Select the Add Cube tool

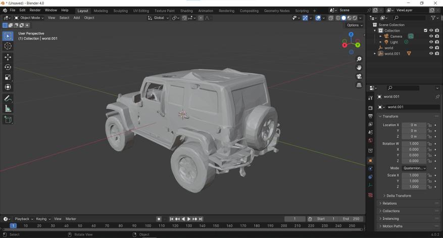(x=8, y=120)
